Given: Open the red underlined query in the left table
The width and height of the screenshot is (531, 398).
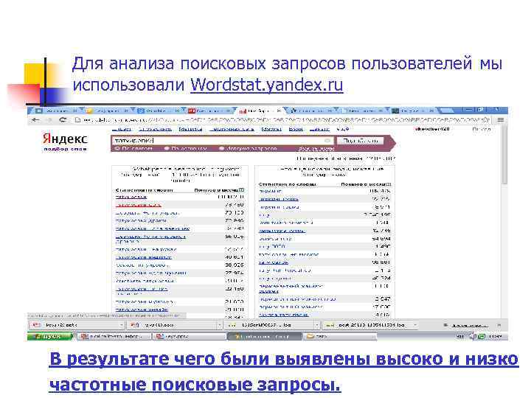Looking at the screenshot, I should [x=138, y=205].
